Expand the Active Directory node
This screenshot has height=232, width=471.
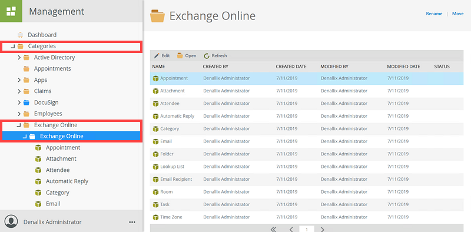tap(19, 57)
